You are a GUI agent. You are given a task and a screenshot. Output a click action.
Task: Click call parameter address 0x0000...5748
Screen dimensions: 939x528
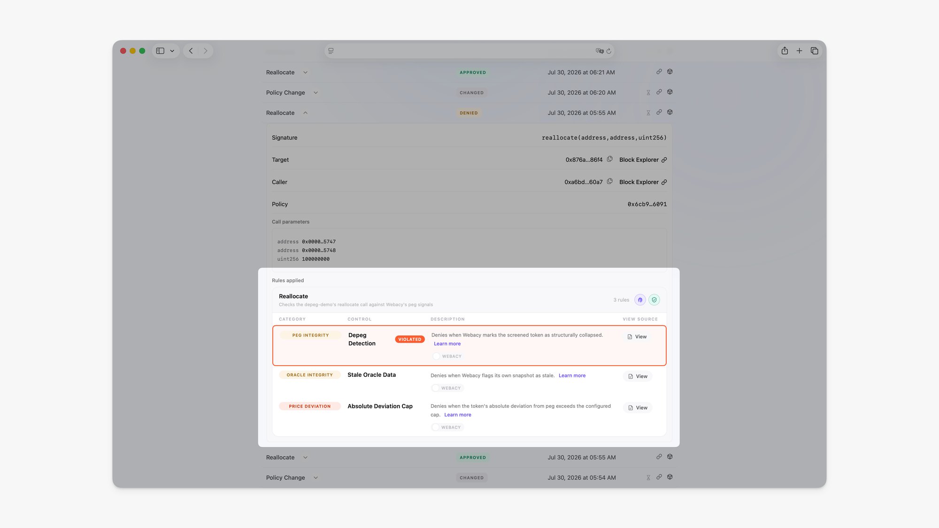tap(318, 251)
